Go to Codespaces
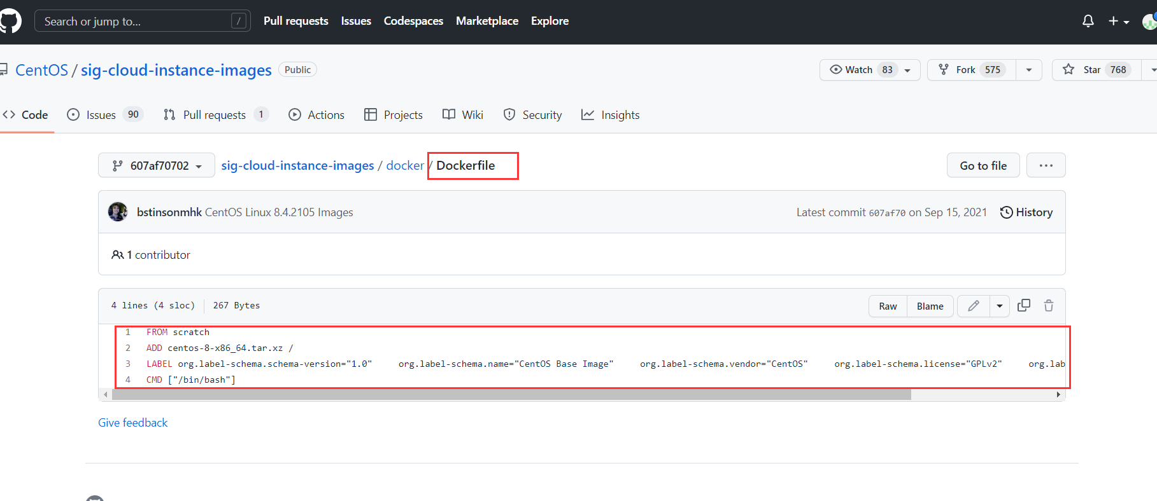This screenshot has height=501, width=1157. 413,21
